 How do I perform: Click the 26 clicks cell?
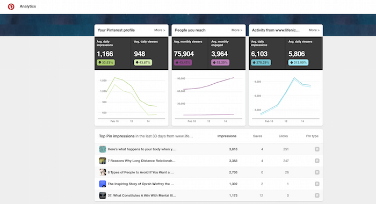(x=287, y=172)
